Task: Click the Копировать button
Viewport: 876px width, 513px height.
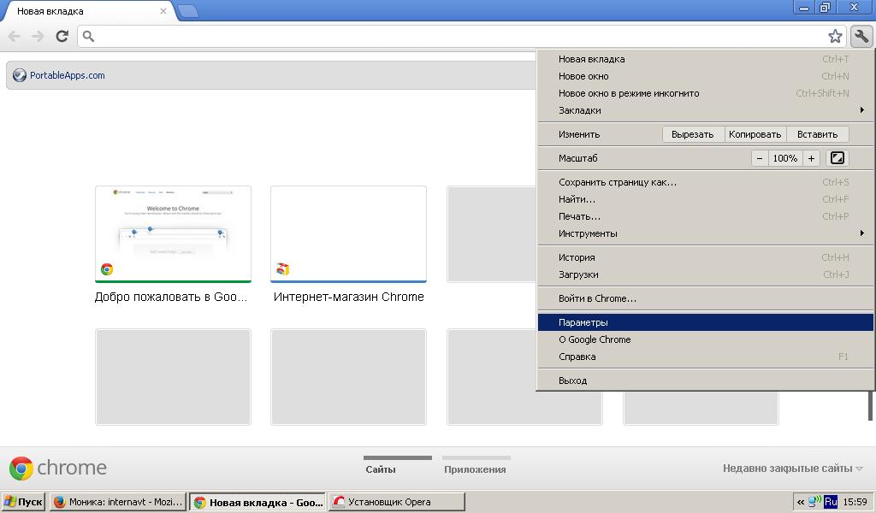Action: click(x=755, y=134)
